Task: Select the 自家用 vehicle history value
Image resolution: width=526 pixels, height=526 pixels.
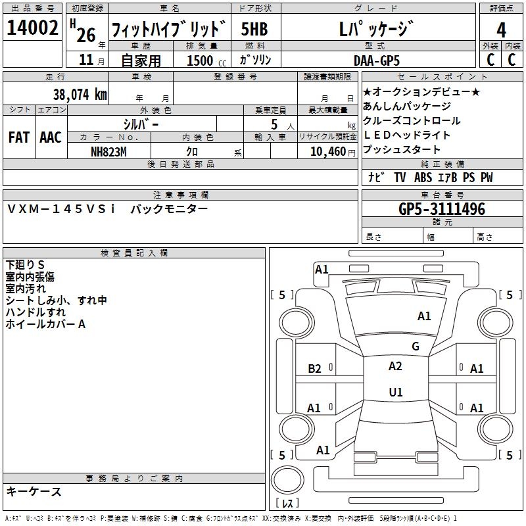Action: (x=141, y=60)
